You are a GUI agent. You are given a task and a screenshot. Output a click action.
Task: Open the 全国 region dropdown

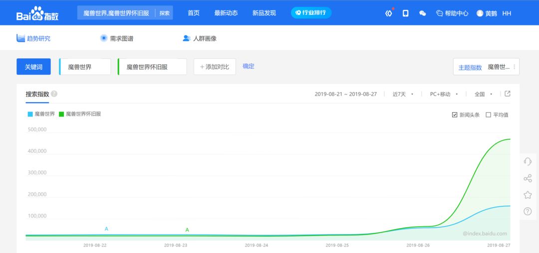pos(483,94)
